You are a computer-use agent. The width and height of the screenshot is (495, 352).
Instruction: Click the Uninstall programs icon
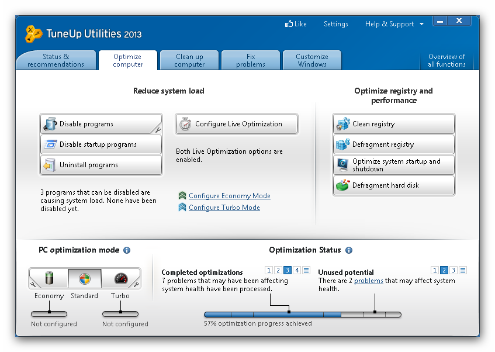click(50, 165)
